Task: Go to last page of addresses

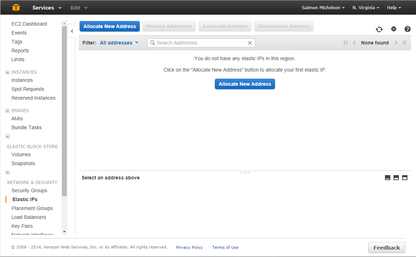Action: [404, 43]
